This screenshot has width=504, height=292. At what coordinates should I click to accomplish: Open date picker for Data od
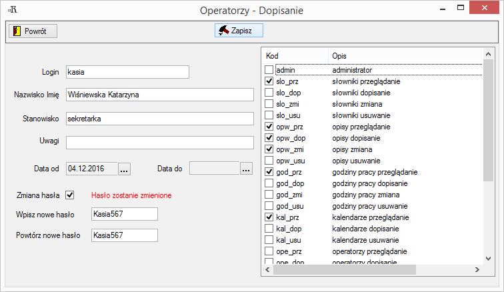point(124,169)
